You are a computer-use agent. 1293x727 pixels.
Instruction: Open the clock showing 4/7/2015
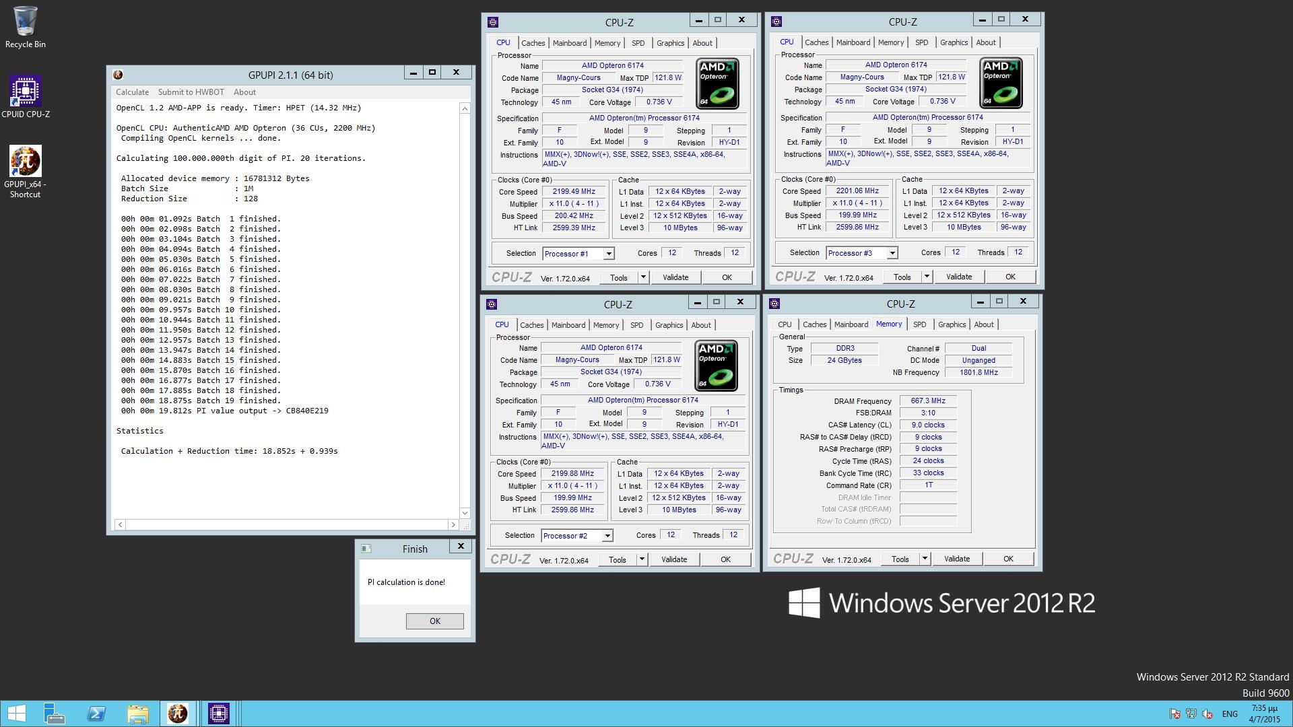click(1264, 714)
